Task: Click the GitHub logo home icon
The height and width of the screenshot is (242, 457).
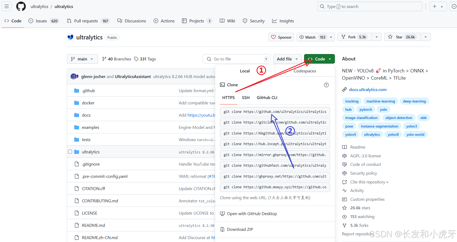Action: (21, 6)
